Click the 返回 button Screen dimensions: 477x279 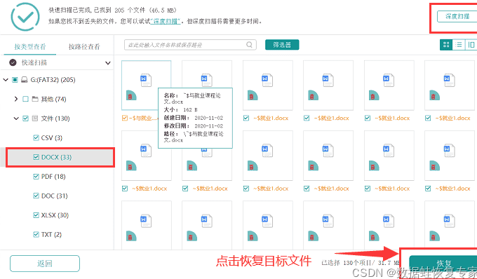click(x=45, y=264)
